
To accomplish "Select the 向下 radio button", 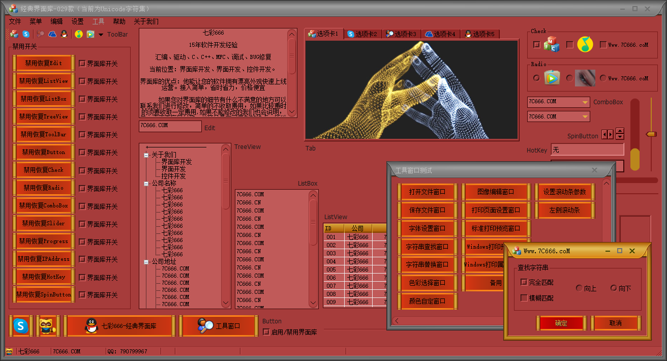I will 614,288.
